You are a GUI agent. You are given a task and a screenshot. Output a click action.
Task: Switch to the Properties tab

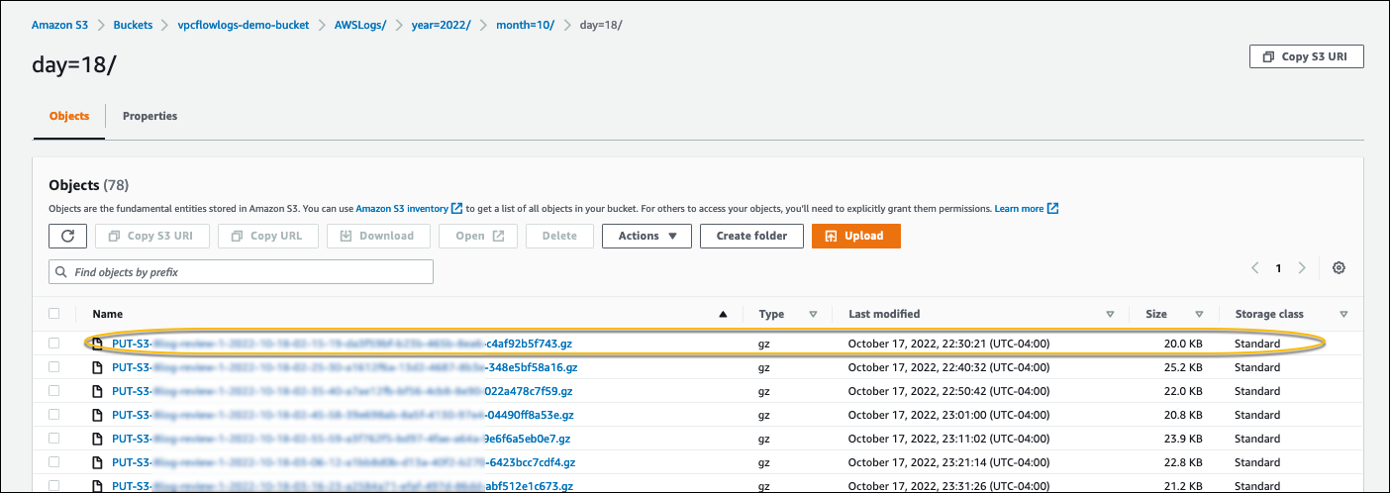tap(149, 116)
